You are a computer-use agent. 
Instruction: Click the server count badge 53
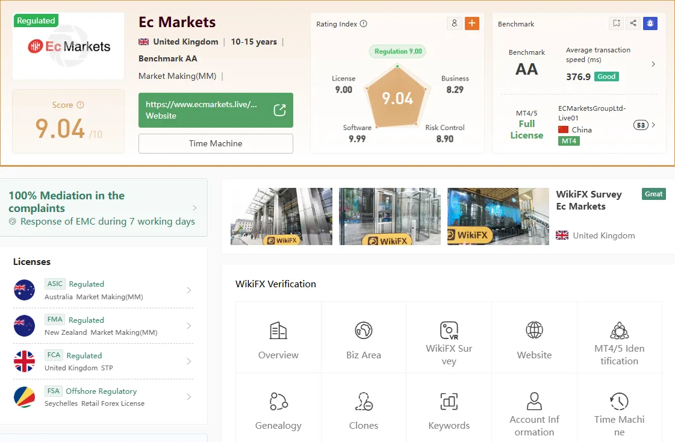pyautogui.click(x=641, y=125)
